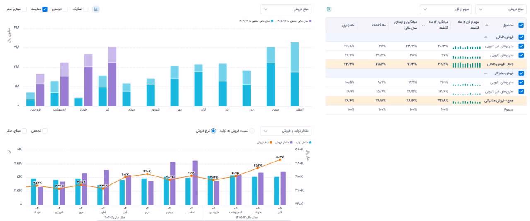Select the نسبت فروش به تولید radio button
The image size is (530, 221).
(x=252, y=131)
